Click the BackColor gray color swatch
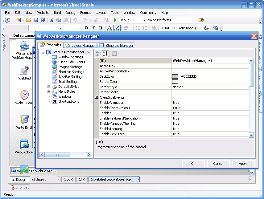 tap(175, 76)
